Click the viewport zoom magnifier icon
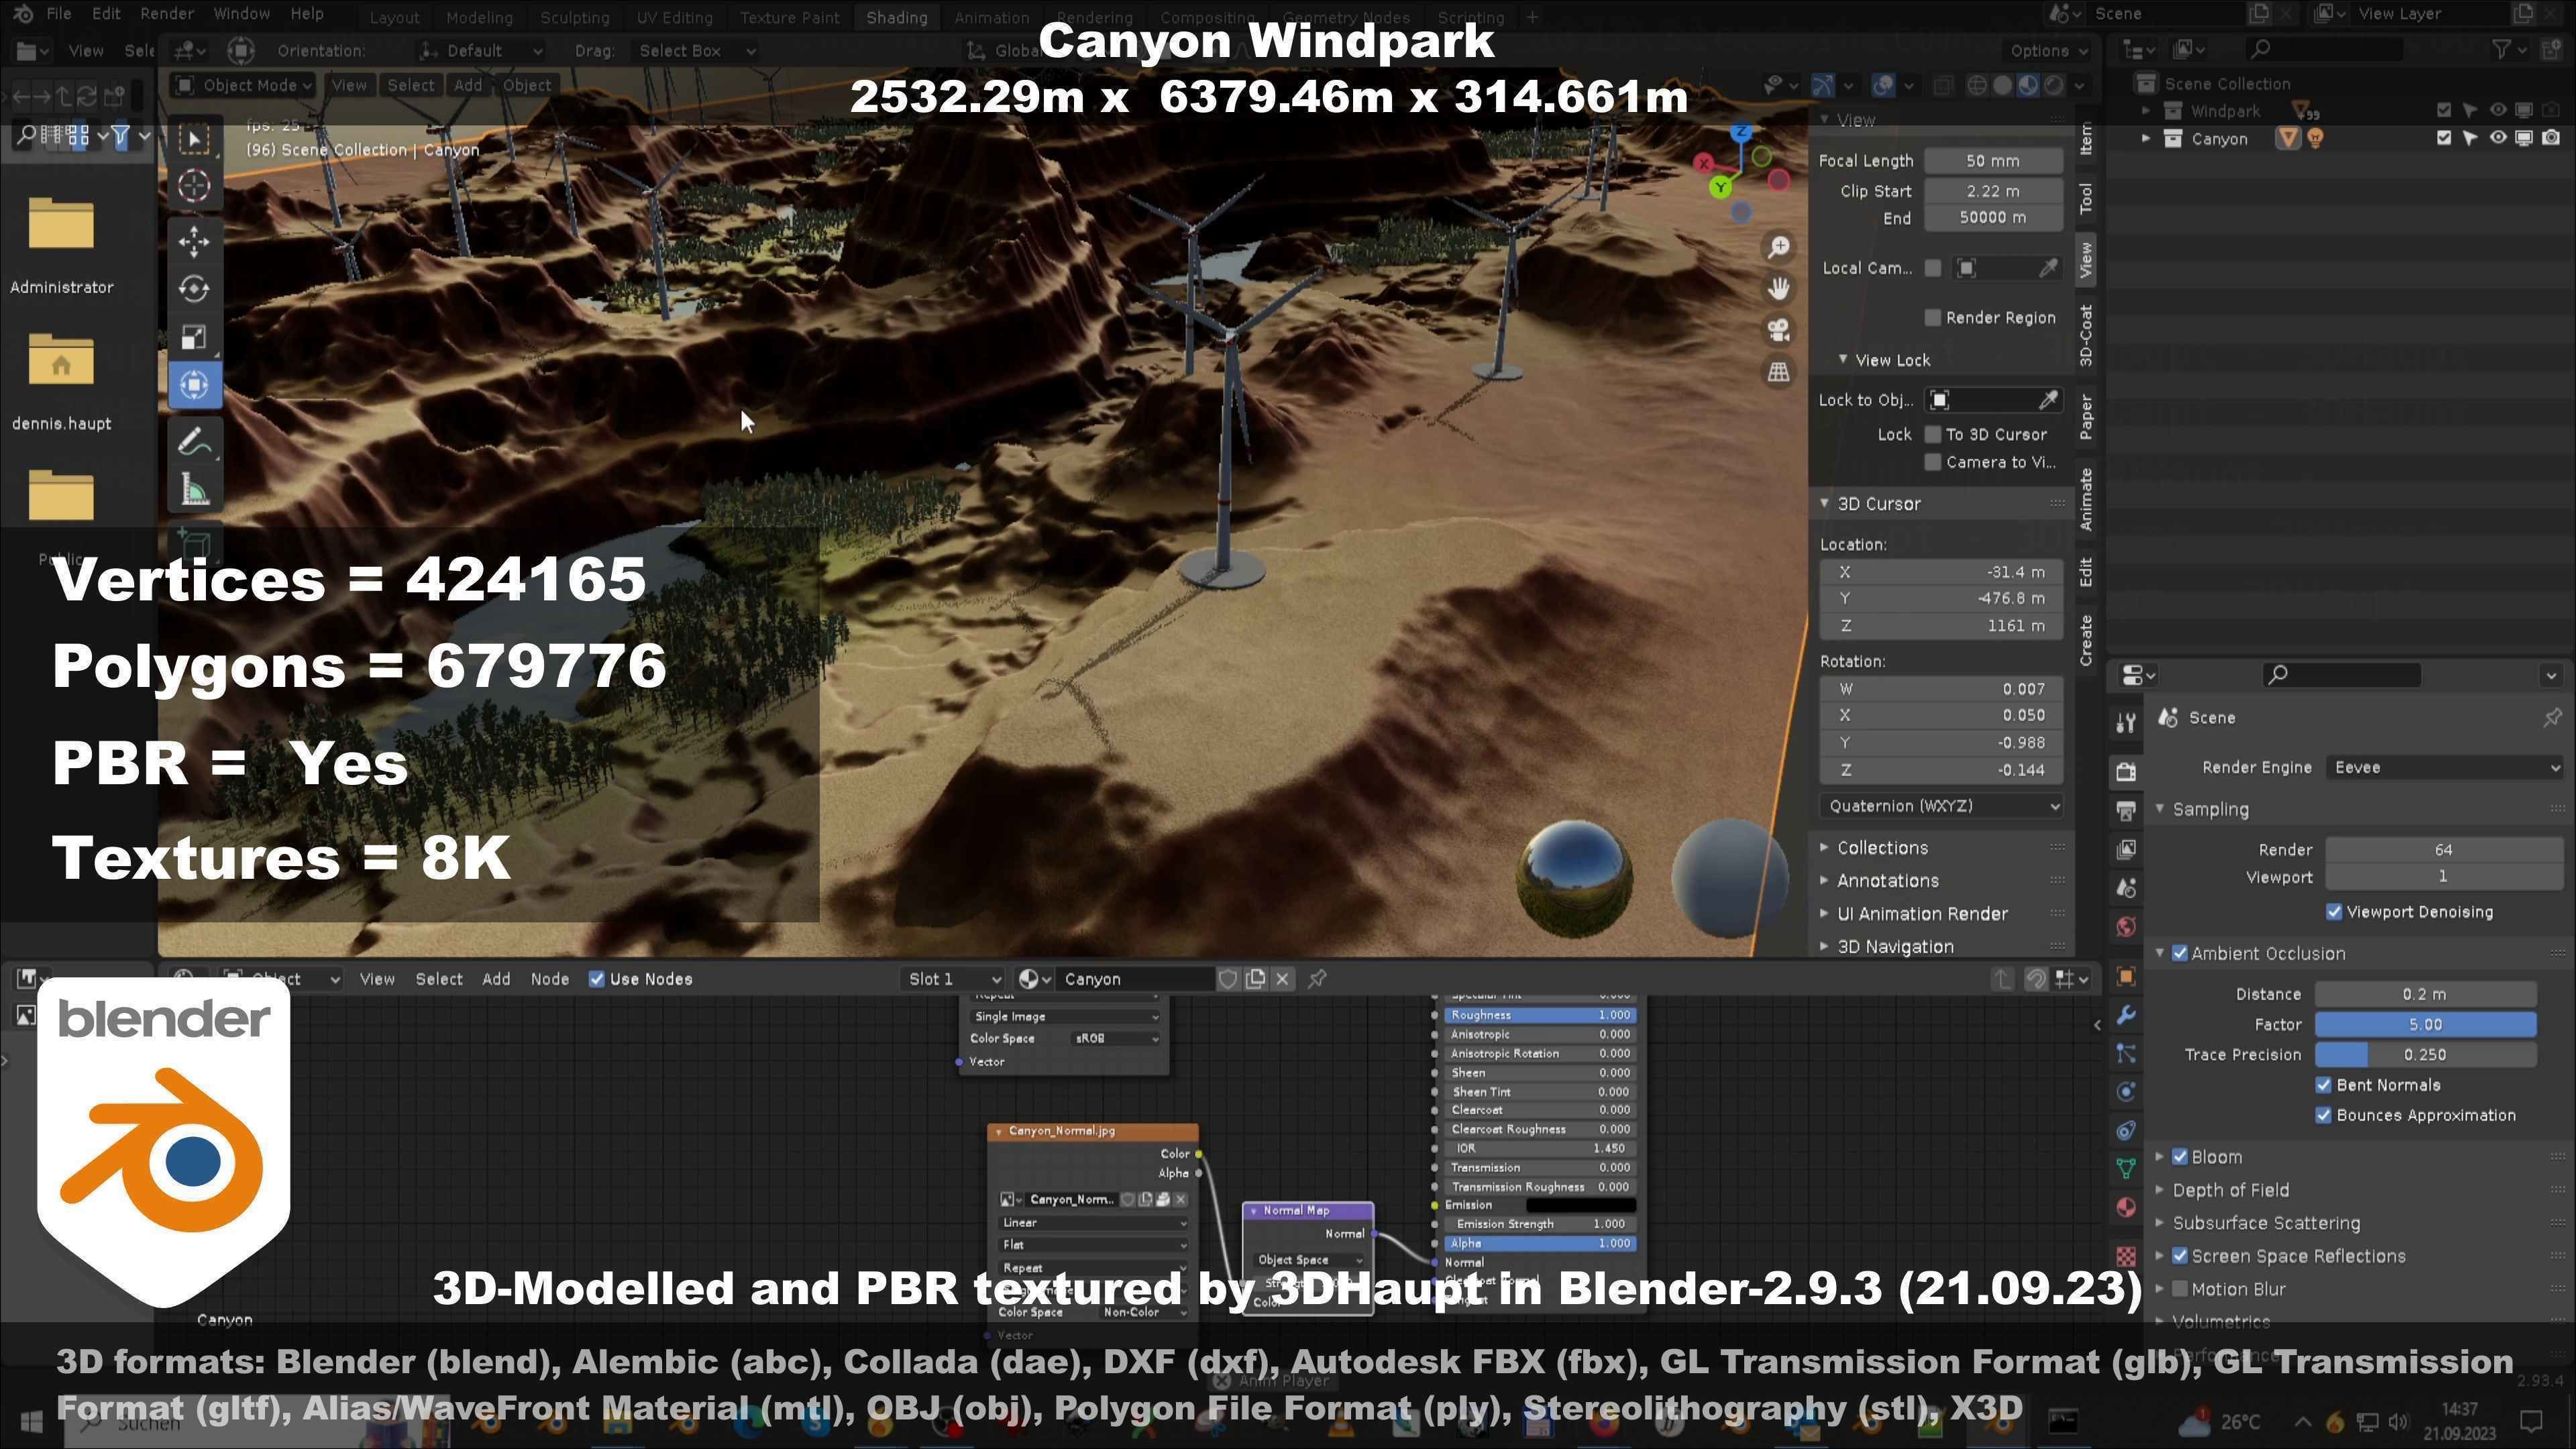Image resolution: width=2576 pixels, height=1449 pixels. click(x=1778, y=247)
